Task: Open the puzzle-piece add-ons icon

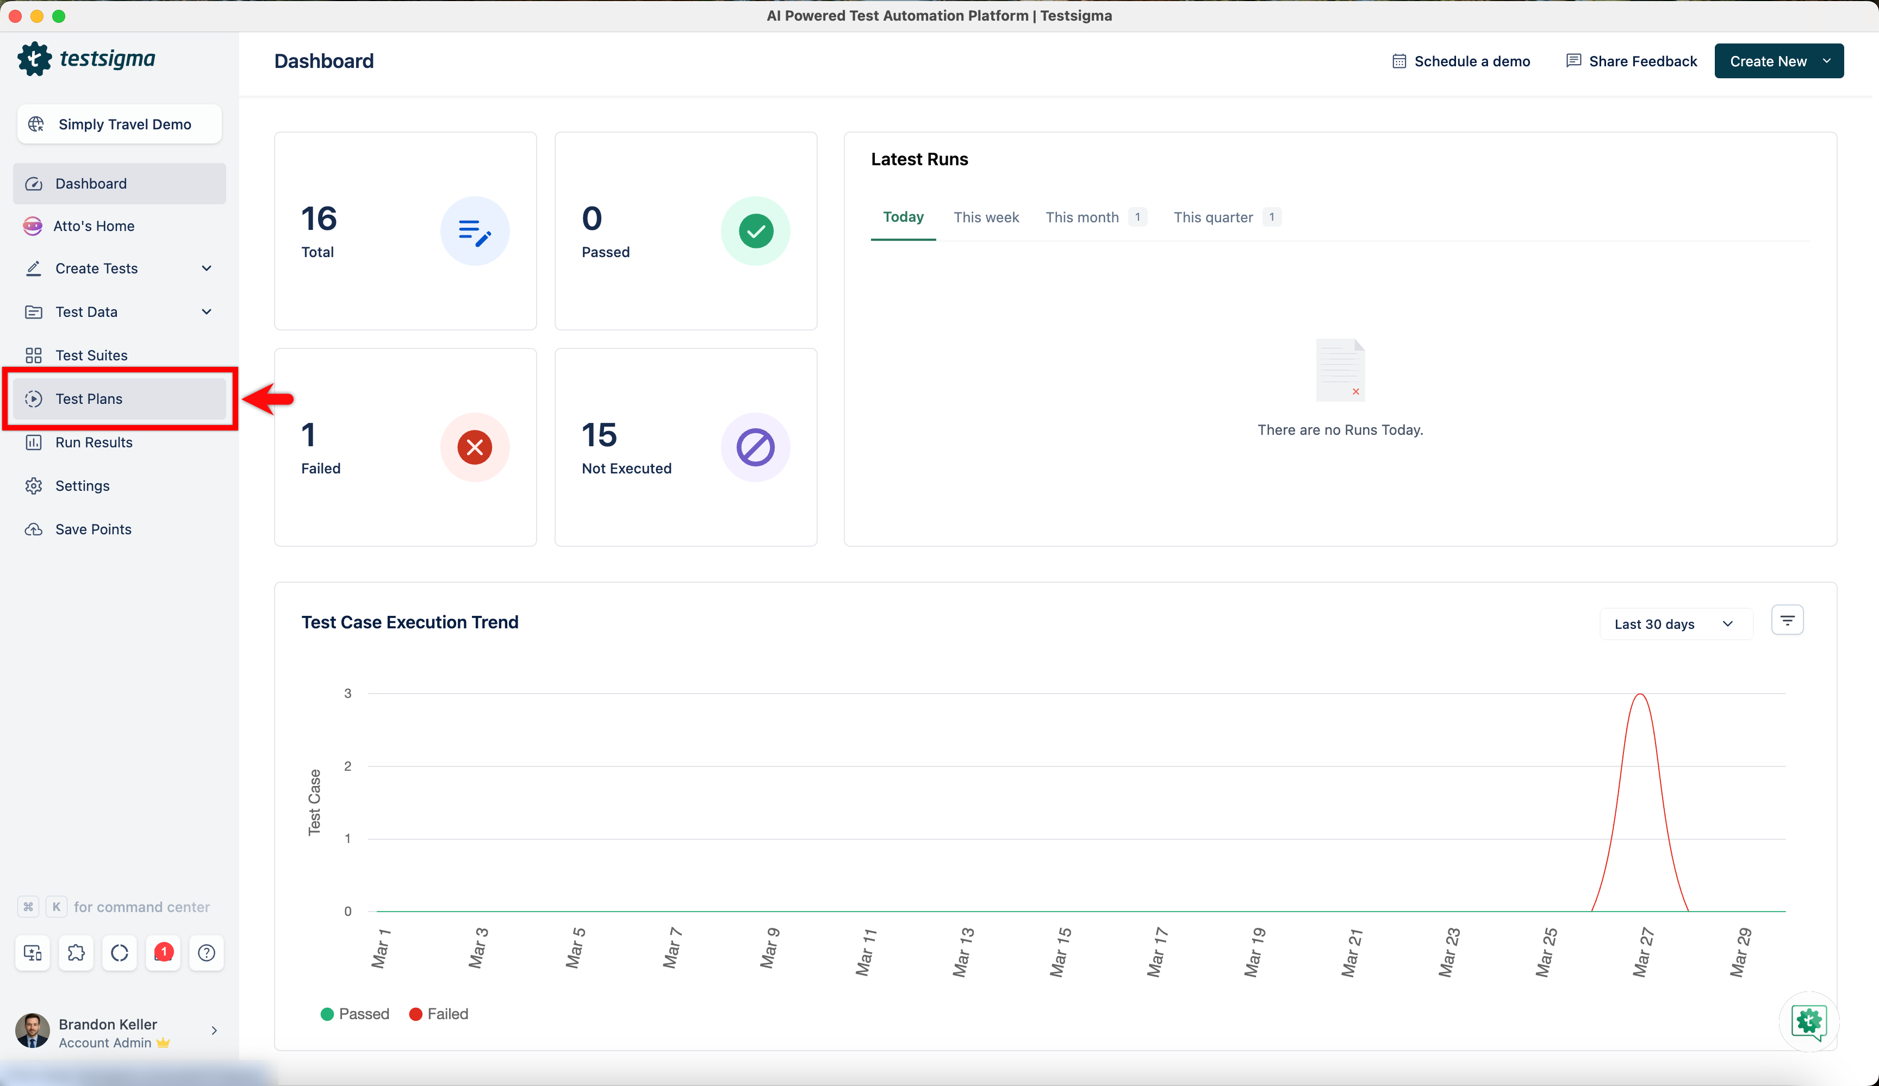Action: coord(76,953)
